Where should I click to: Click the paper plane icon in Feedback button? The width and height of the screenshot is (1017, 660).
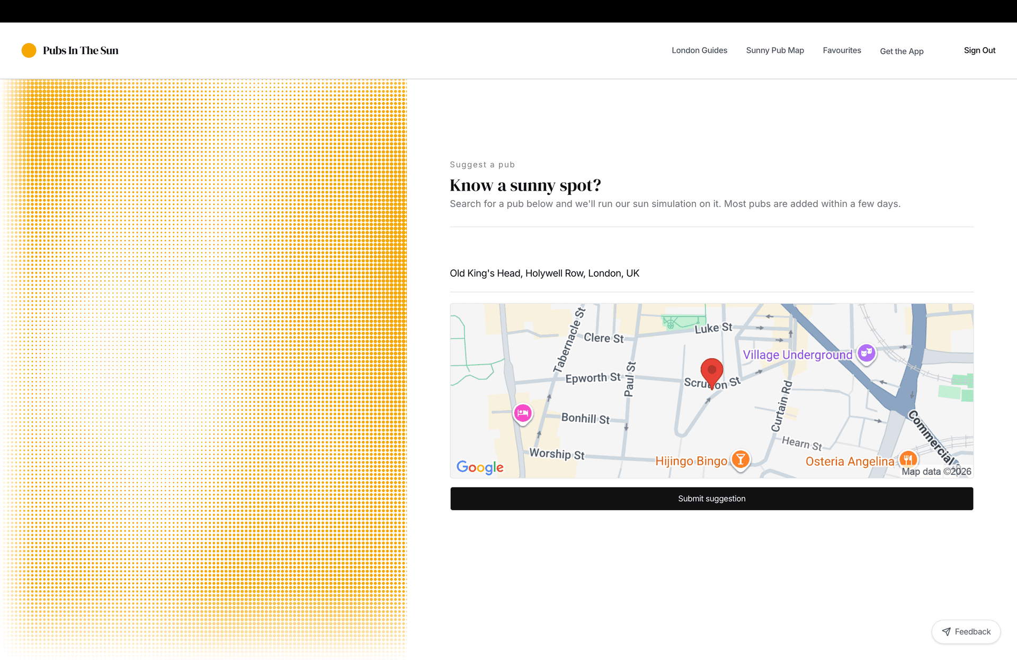(x=947, y=631)
